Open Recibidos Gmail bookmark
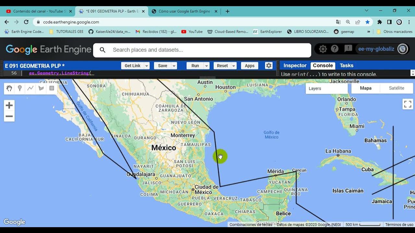Image resolution: width=415 pixels, height=233 pixels. [x=156, y=32]
